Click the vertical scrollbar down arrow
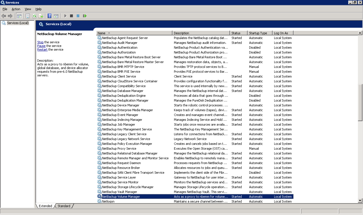The width and height of the screenshot is (363, 215). (x=360, y=201)
